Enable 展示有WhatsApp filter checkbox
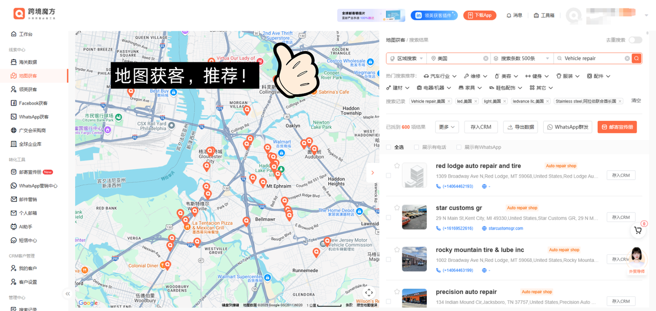 [459, 148]
